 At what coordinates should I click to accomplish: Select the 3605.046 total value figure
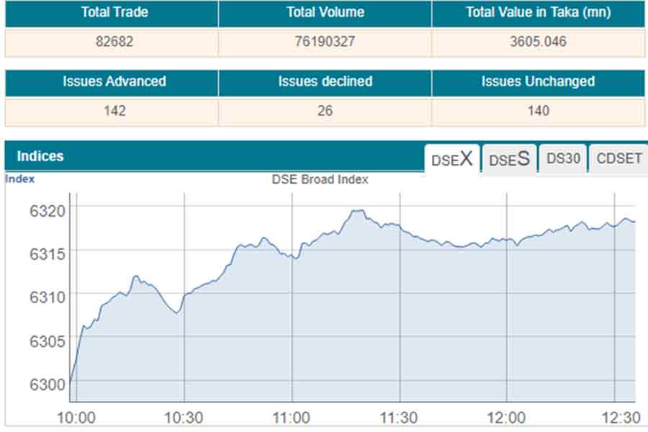coord(537,42)
